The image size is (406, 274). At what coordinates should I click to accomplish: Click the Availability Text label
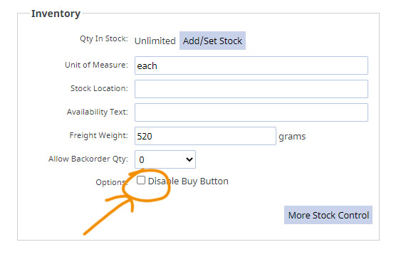pos(98,112)
